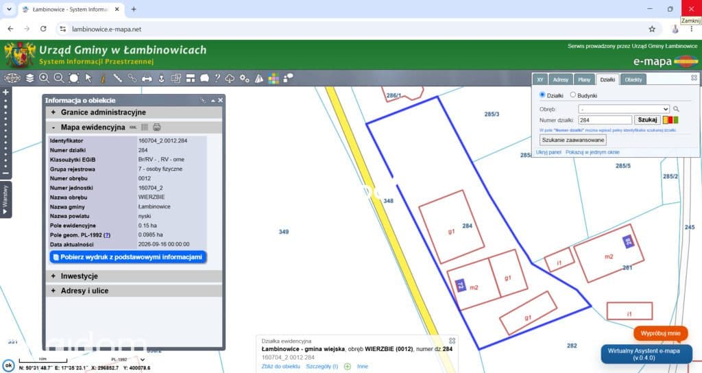Viewport: 702px width, 373px height.
Task: Expand the Adresy i ulice section
Action: tap(134, 291)
